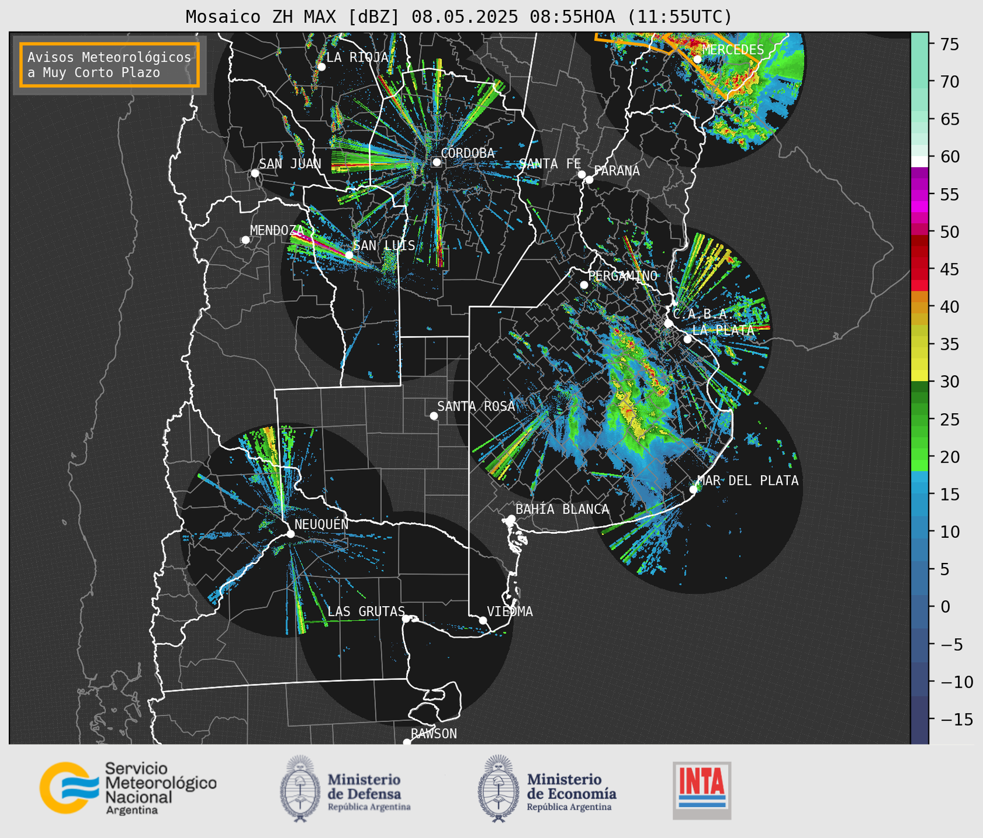Click the Servicio Meteorológico Nacional logo
The image size is (983, 838).
(128, 788)
